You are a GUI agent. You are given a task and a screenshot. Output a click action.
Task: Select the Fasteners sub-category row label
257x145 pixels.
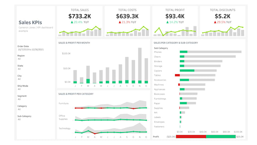coord(159,126)
